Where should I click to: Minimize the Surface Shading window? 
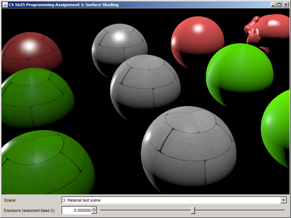click(x=273, y=5)
